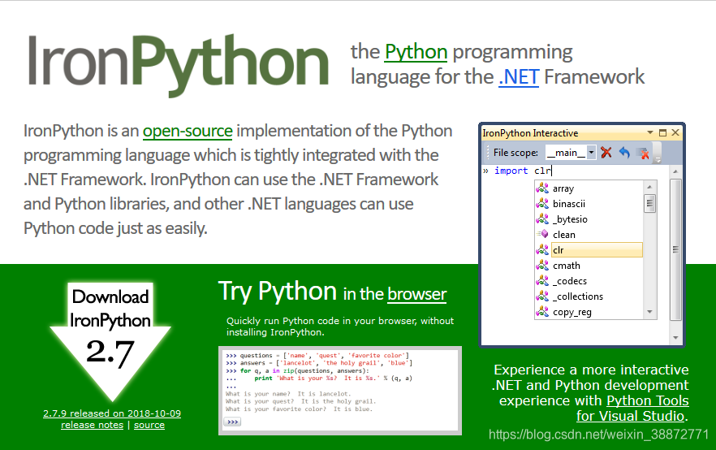
Task: Open the open-source link
Action: 188,131
